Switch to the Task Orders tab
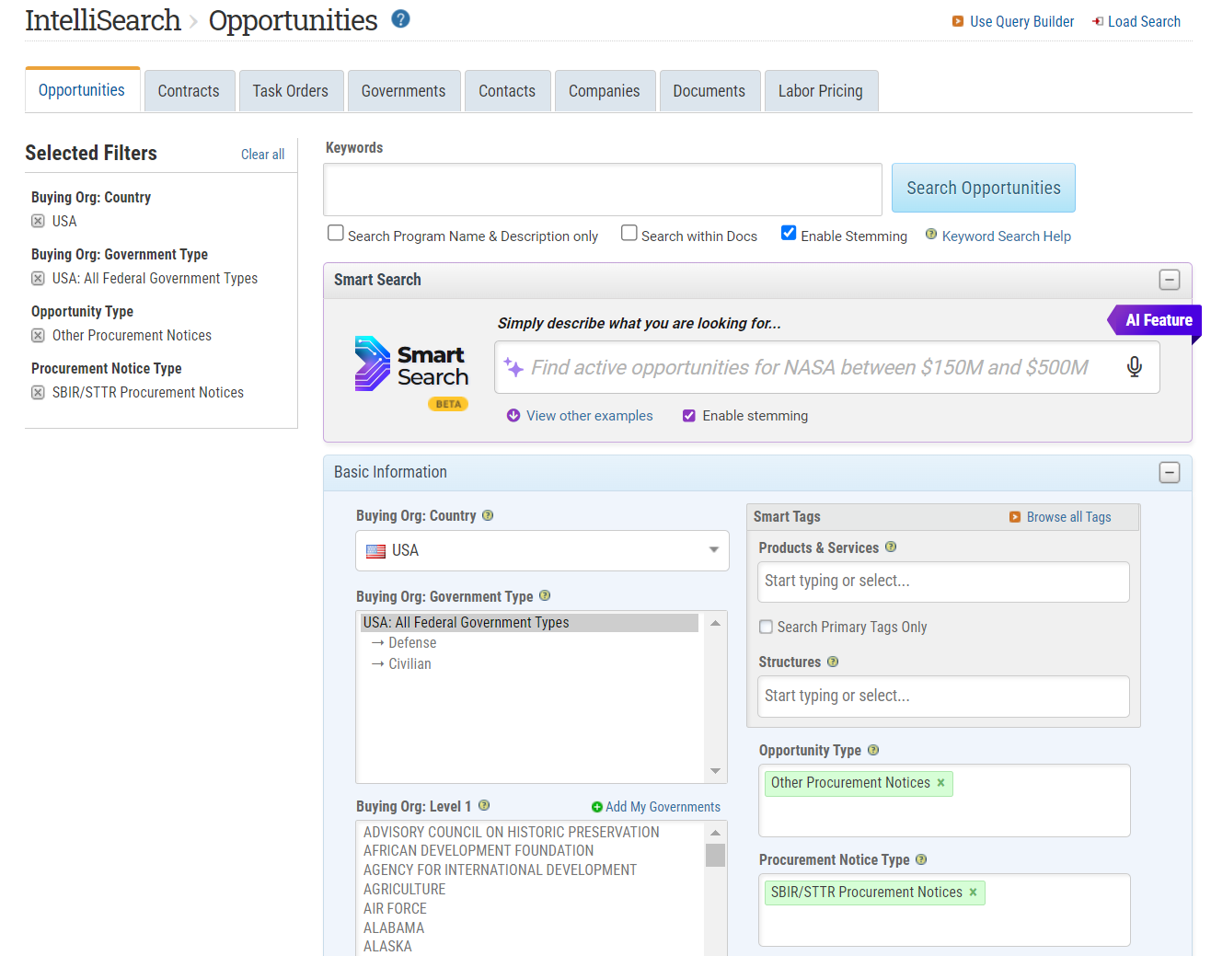This screenshot has width=1211, height=956. (291, 91)
